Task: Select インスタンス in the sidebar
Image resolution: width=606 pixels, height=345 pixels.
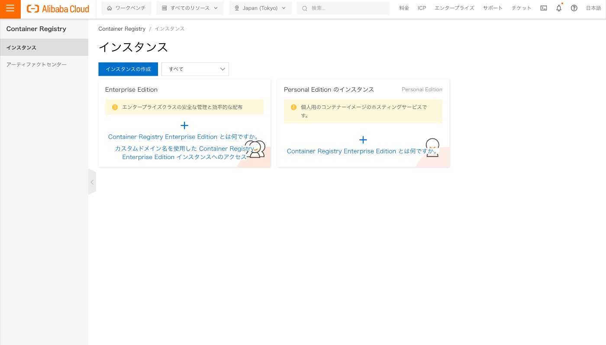Action: coord(44,48)
